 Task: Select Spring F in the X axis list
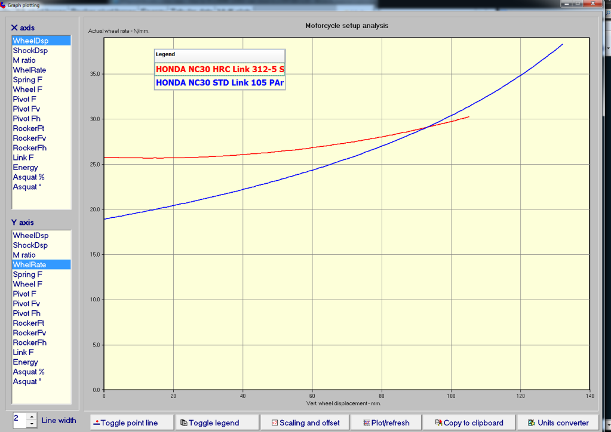click(x=41, y=79)
